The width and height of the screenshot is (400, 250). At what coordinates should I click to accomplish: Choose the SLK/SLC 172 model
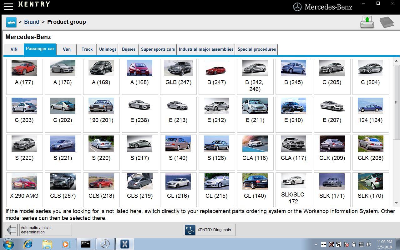point(294,189)
